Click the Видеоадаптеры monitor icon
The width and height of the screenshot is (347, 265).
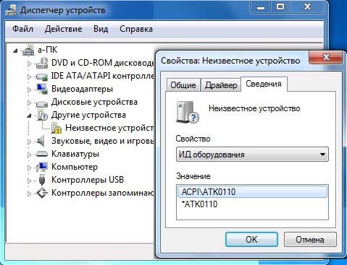[x=41, y=89]
